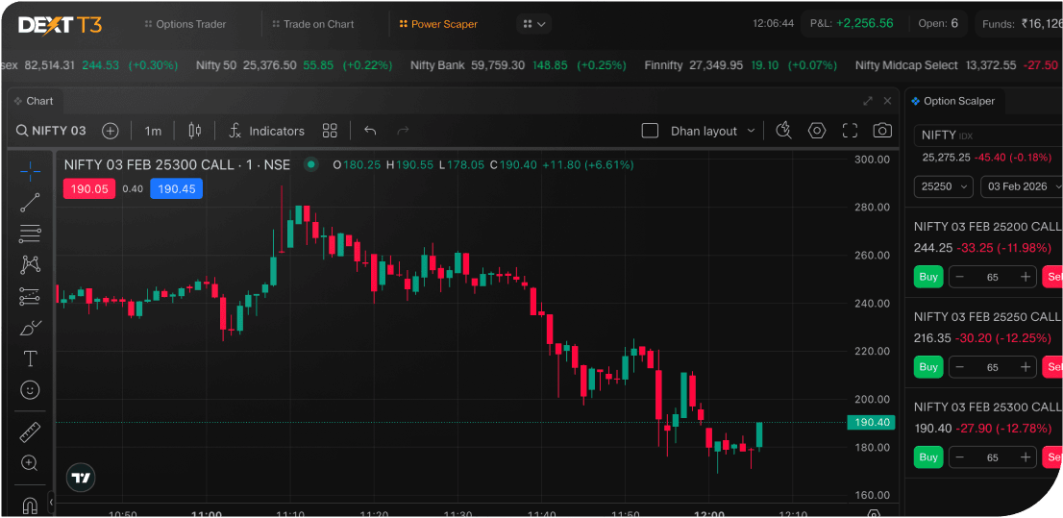Open chart settings hexagon icon

click(817, 131)
